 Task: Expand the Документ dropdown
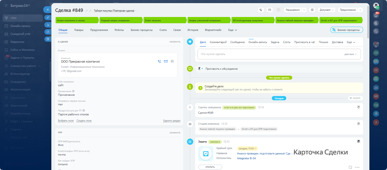tap(327, 10)
